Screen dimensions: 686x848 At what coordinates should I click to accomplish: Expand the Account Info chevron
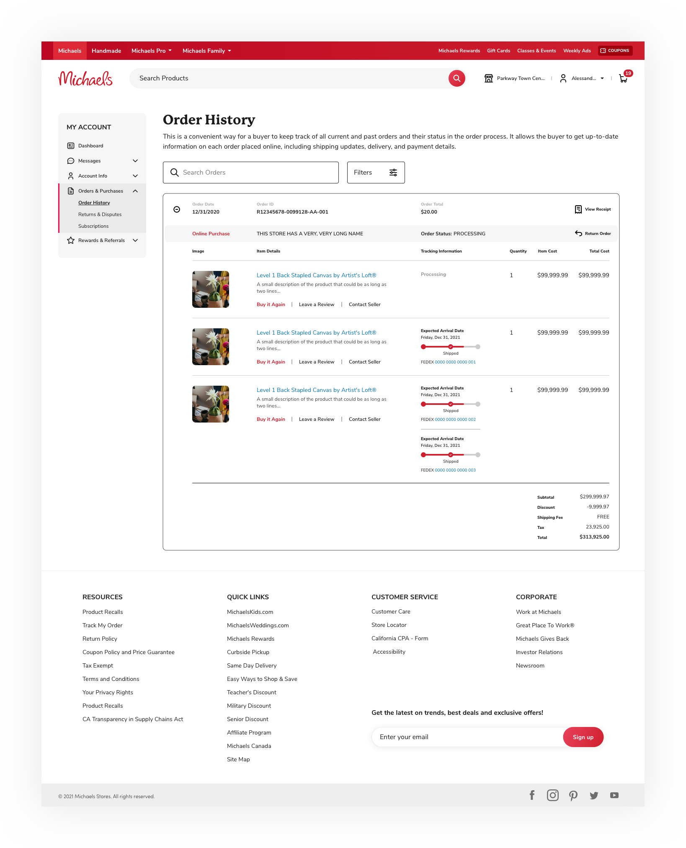point(135,176)
